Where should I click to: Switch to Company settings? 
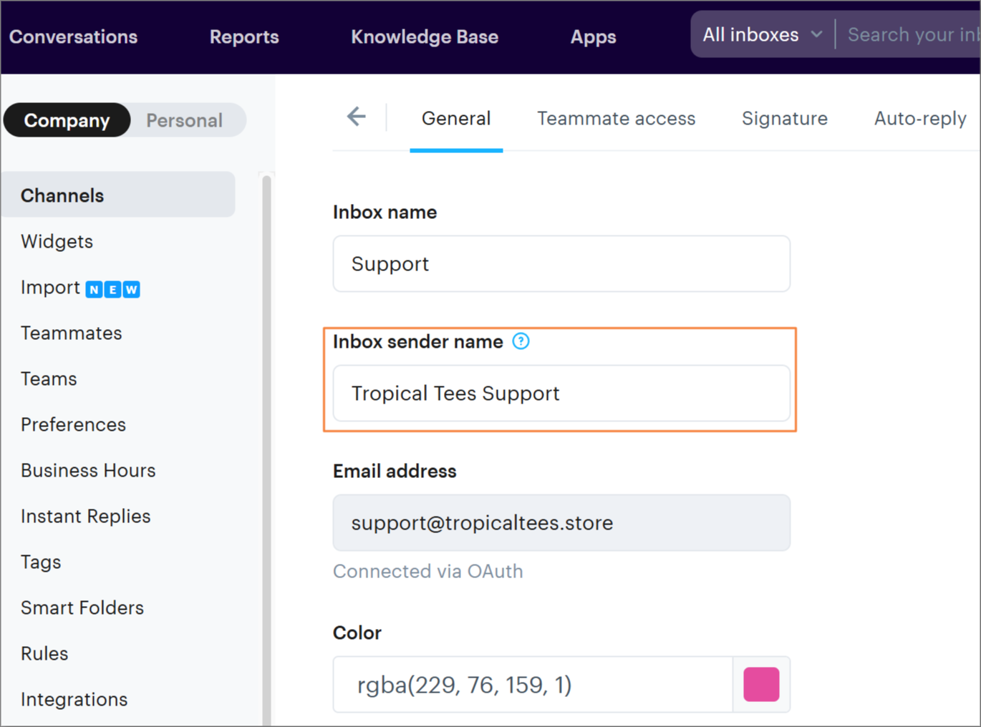pyautogui.click(x=67, y=120)
